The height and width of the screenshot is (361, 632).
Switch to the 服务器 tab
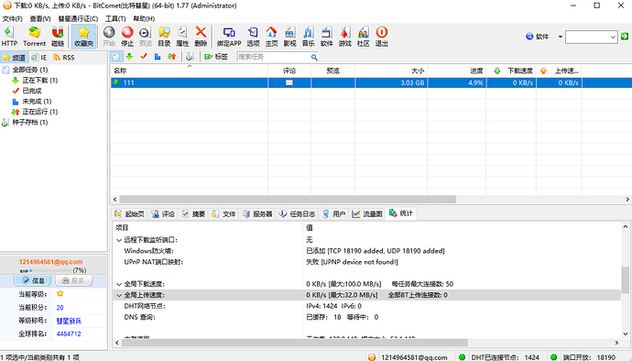[257, 213]
